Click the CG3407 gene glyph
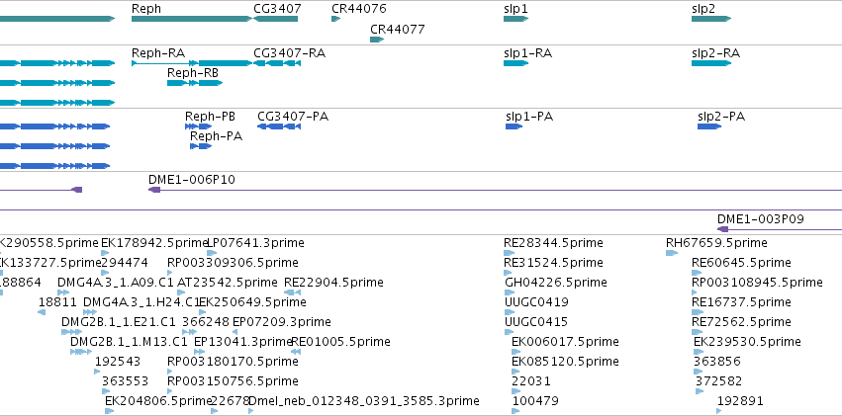This screenshot has height=416, width=842. 275,19
